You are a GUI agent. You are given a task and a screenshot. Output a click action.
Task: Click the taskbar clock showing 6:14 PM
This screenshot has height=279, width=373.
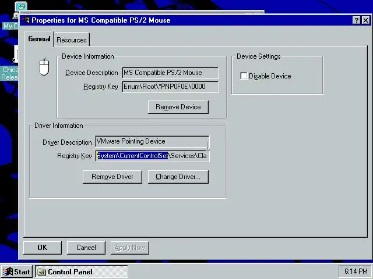point(356,271)
